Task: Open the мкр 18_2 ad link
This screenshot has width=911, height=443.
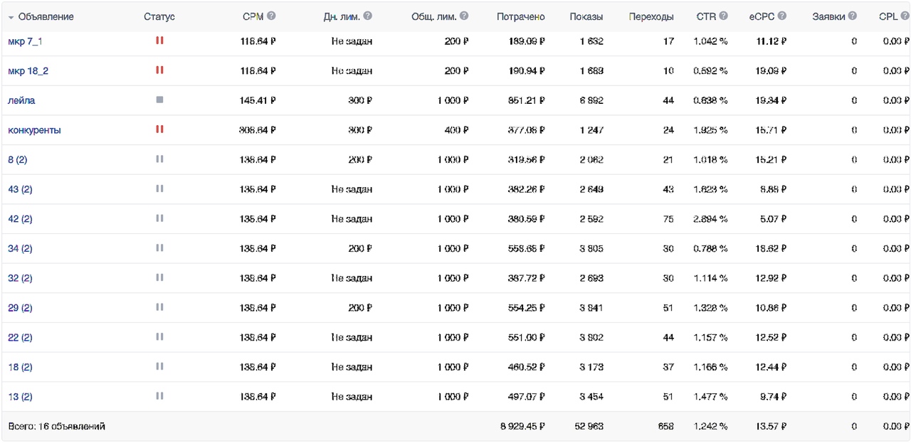Action: (28, 71)
